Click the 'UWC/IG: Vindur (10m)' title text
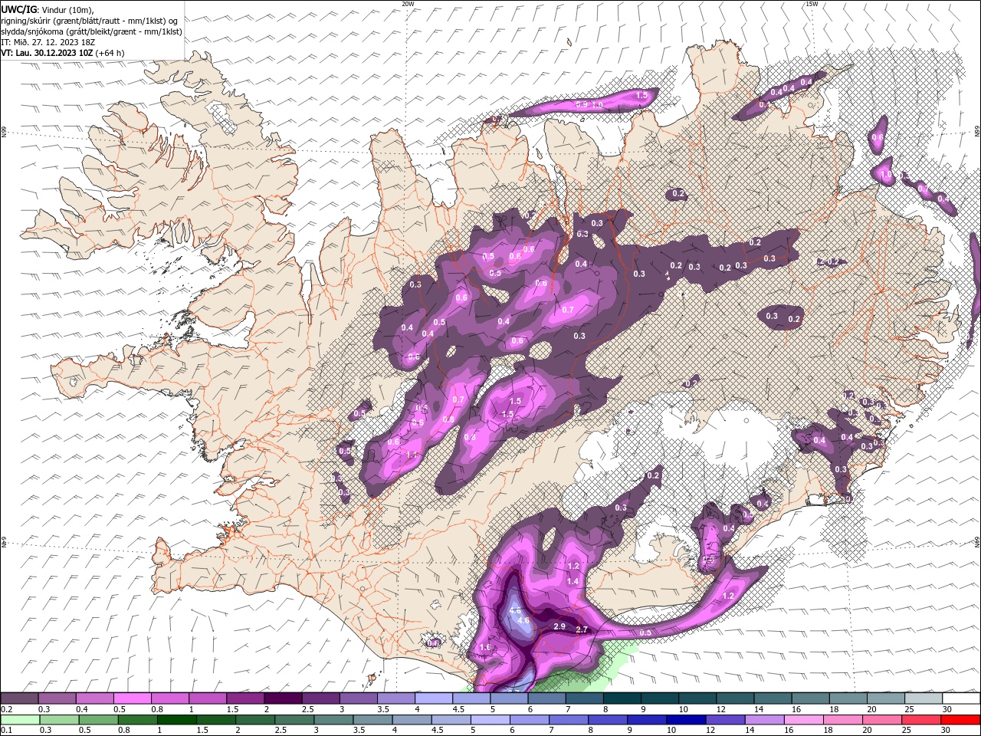981x736 pixels. coord(48,9)
